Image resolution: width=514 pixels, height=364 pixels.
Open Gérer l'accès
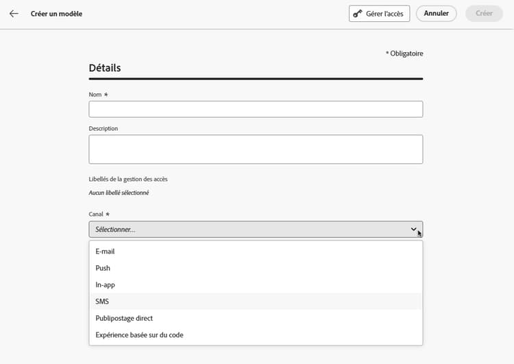[380, 14]
